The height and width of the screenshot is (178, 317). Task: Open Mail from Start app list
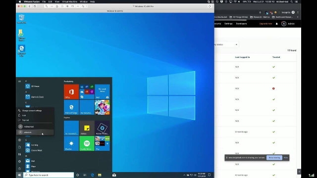pos(30,161)
